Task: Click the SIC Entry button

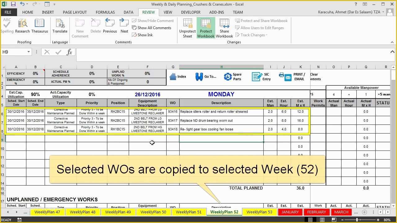Action: pyautogui.click(x=257, y=77)
